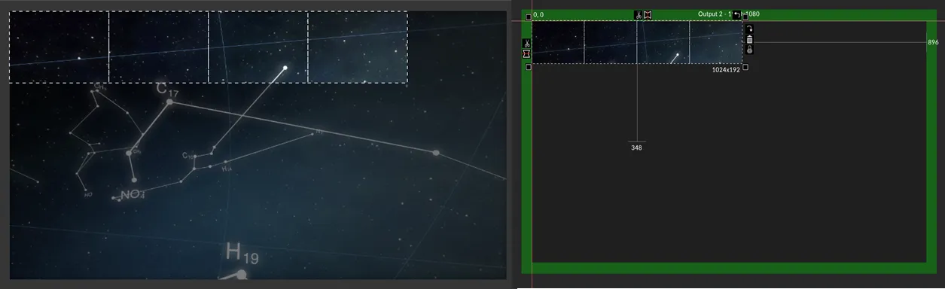Toggle the slice lock icon
945x289 pixels.
coord(749,50)
